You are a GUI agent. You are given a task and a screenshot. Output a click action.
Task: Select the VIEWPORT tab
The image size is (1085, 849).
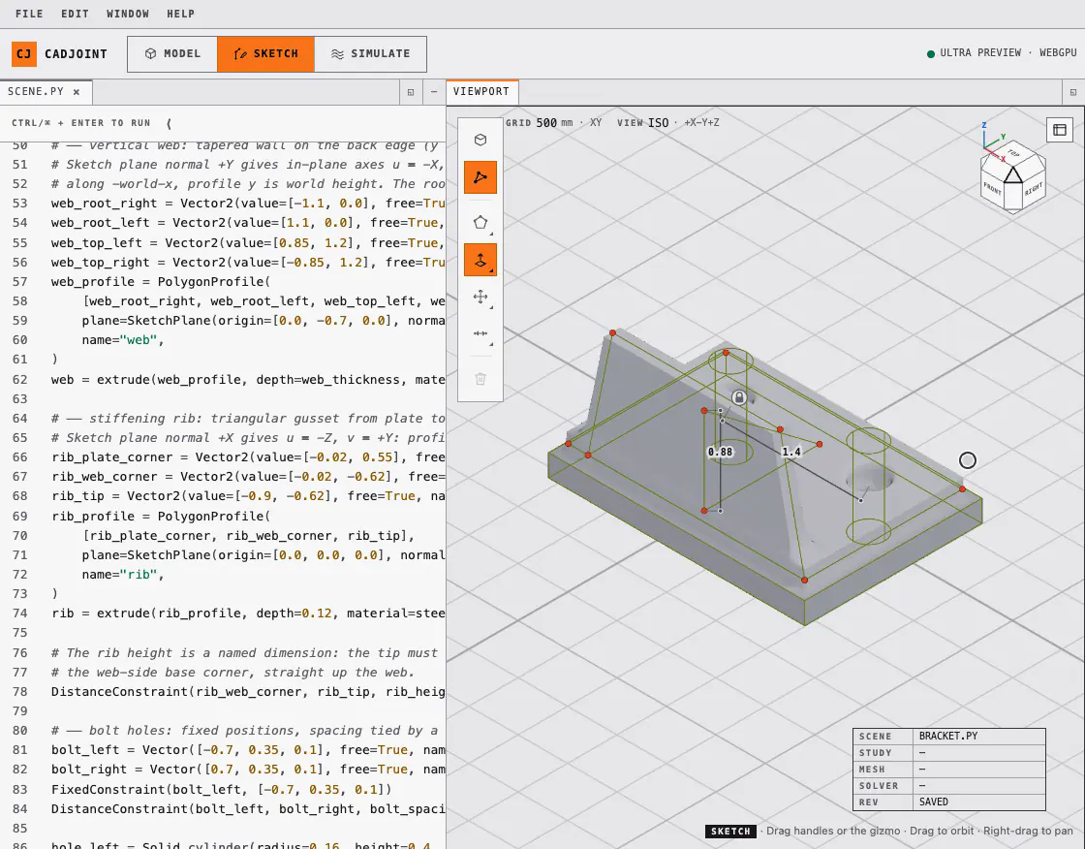pyautogui.click(x=481, y=92)
